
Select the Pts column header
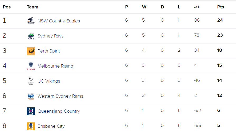tap(220, 7)
